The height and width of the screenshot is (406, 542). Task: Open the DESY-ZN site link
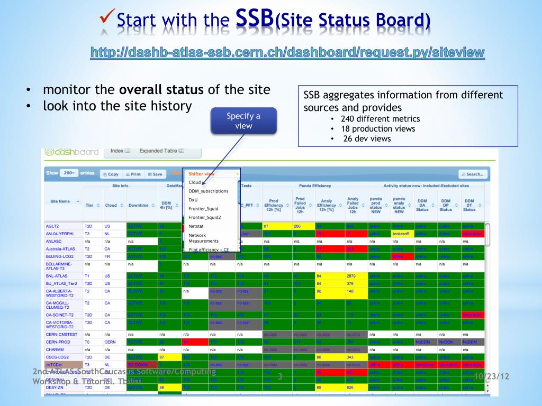pos(55,387)
